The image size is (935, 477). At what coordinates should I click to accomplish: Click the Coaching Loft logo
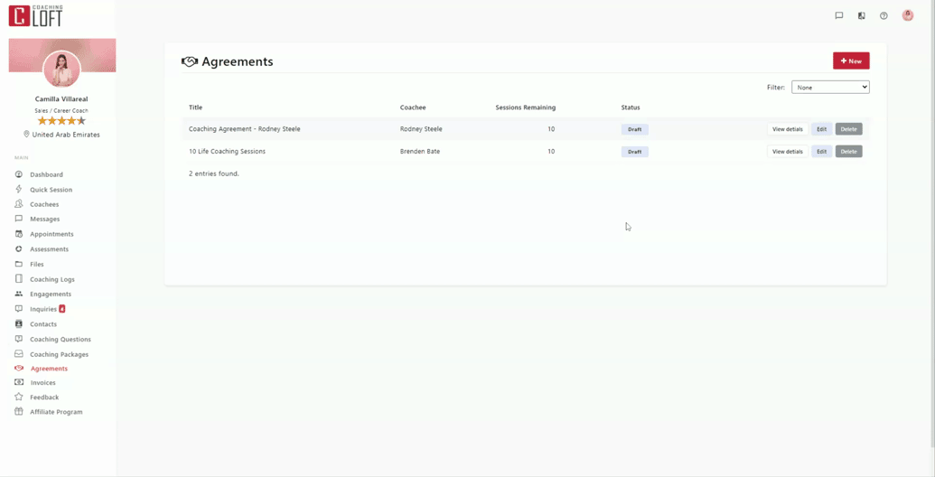[x=36, y=15]
